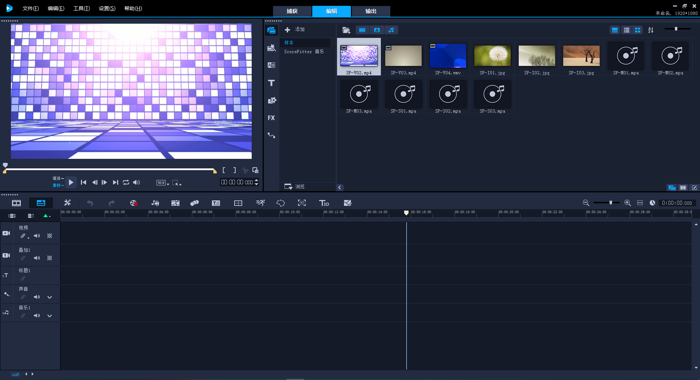The width and height of the screenshot is (700, 380).
Task: Switch to Storyboard view
Action: tap(16, 203)
